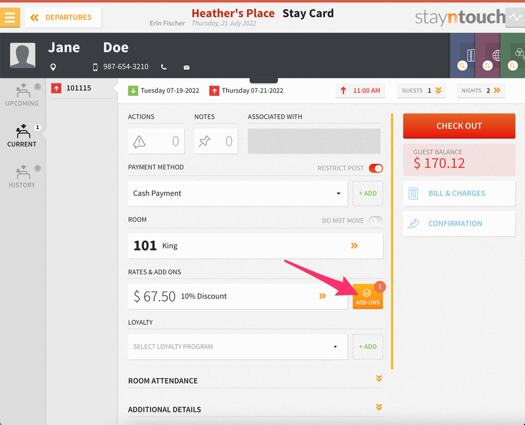The height and width of the screenshot is (425, 525).
Task: Click the guest location pin icon
Action: tap(53, 67)
